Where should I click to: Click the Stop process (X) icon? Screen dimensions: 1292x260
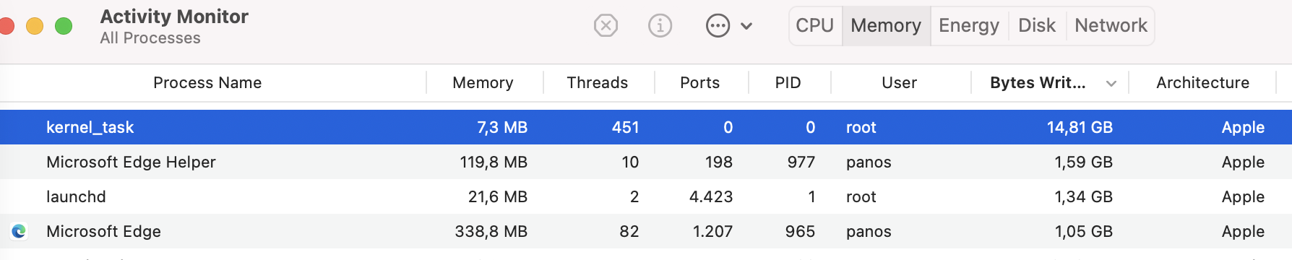(606, 26)
